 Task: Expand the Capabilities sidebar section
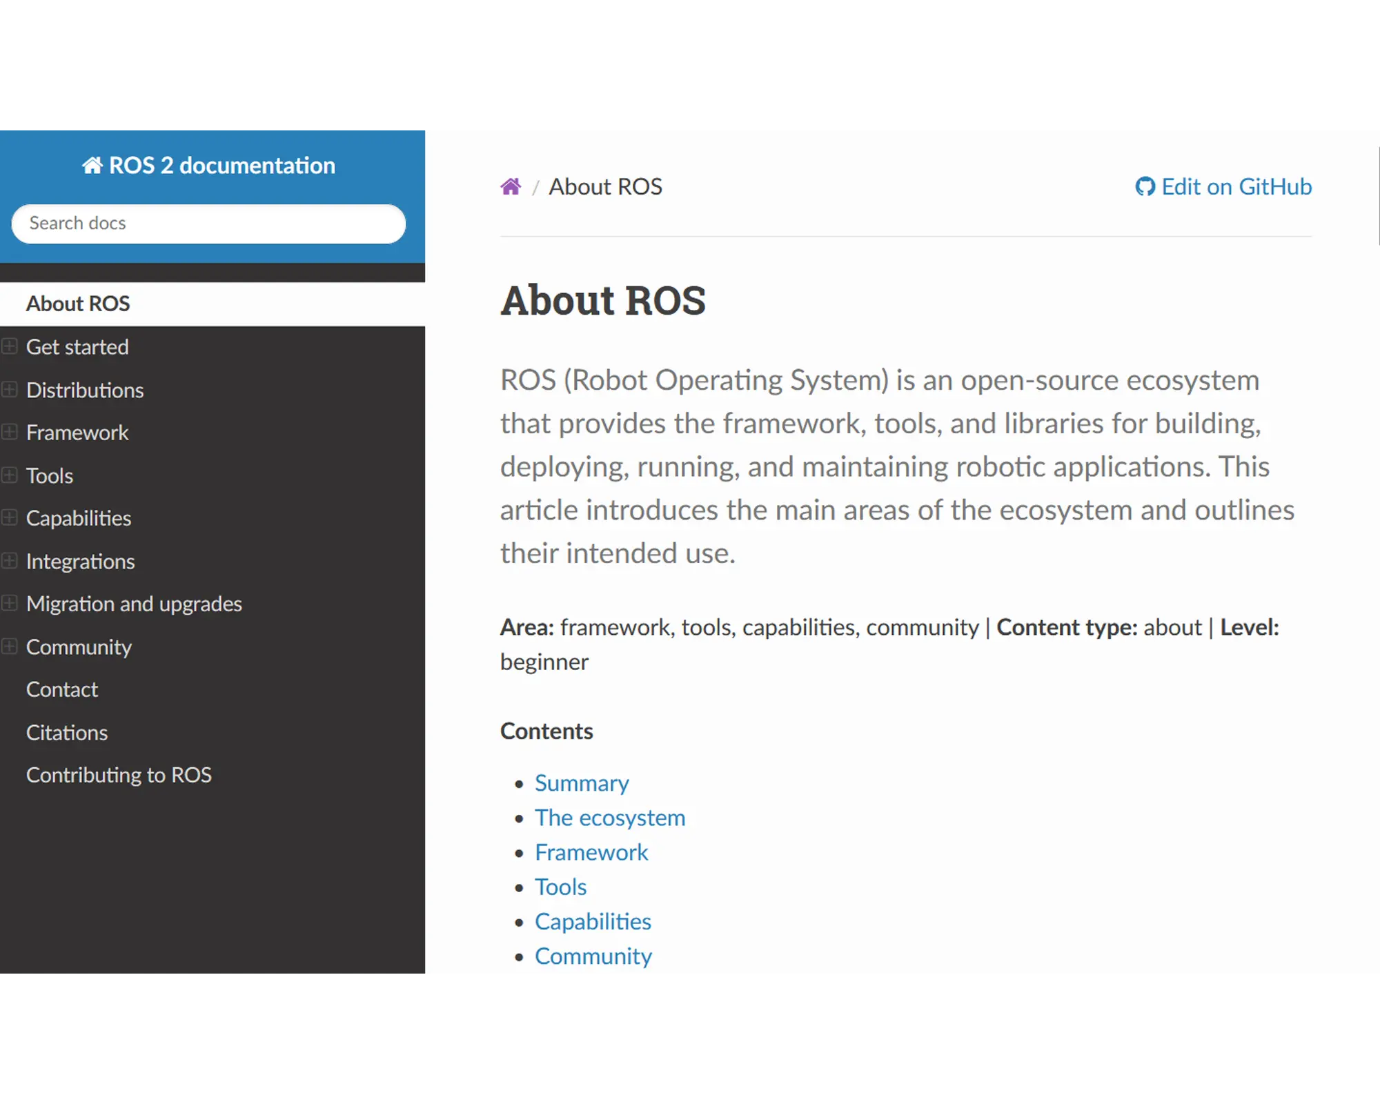[x=10, y=518]
